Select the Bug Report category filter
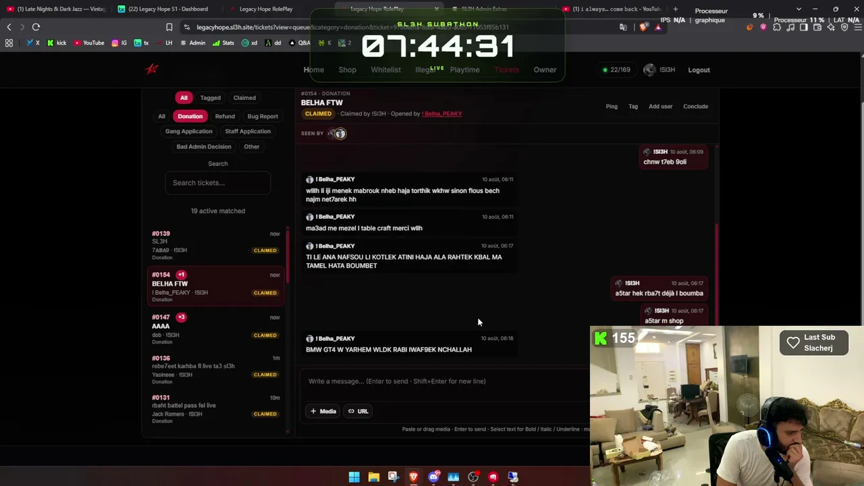This screenshot has width=864, height=486. pyautogui.click(x=263, y=116)
